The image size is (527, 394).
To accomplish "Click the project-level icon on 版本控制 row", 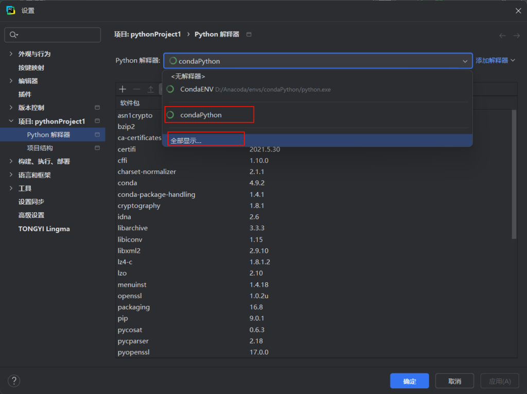I will (x=97, y=107).
